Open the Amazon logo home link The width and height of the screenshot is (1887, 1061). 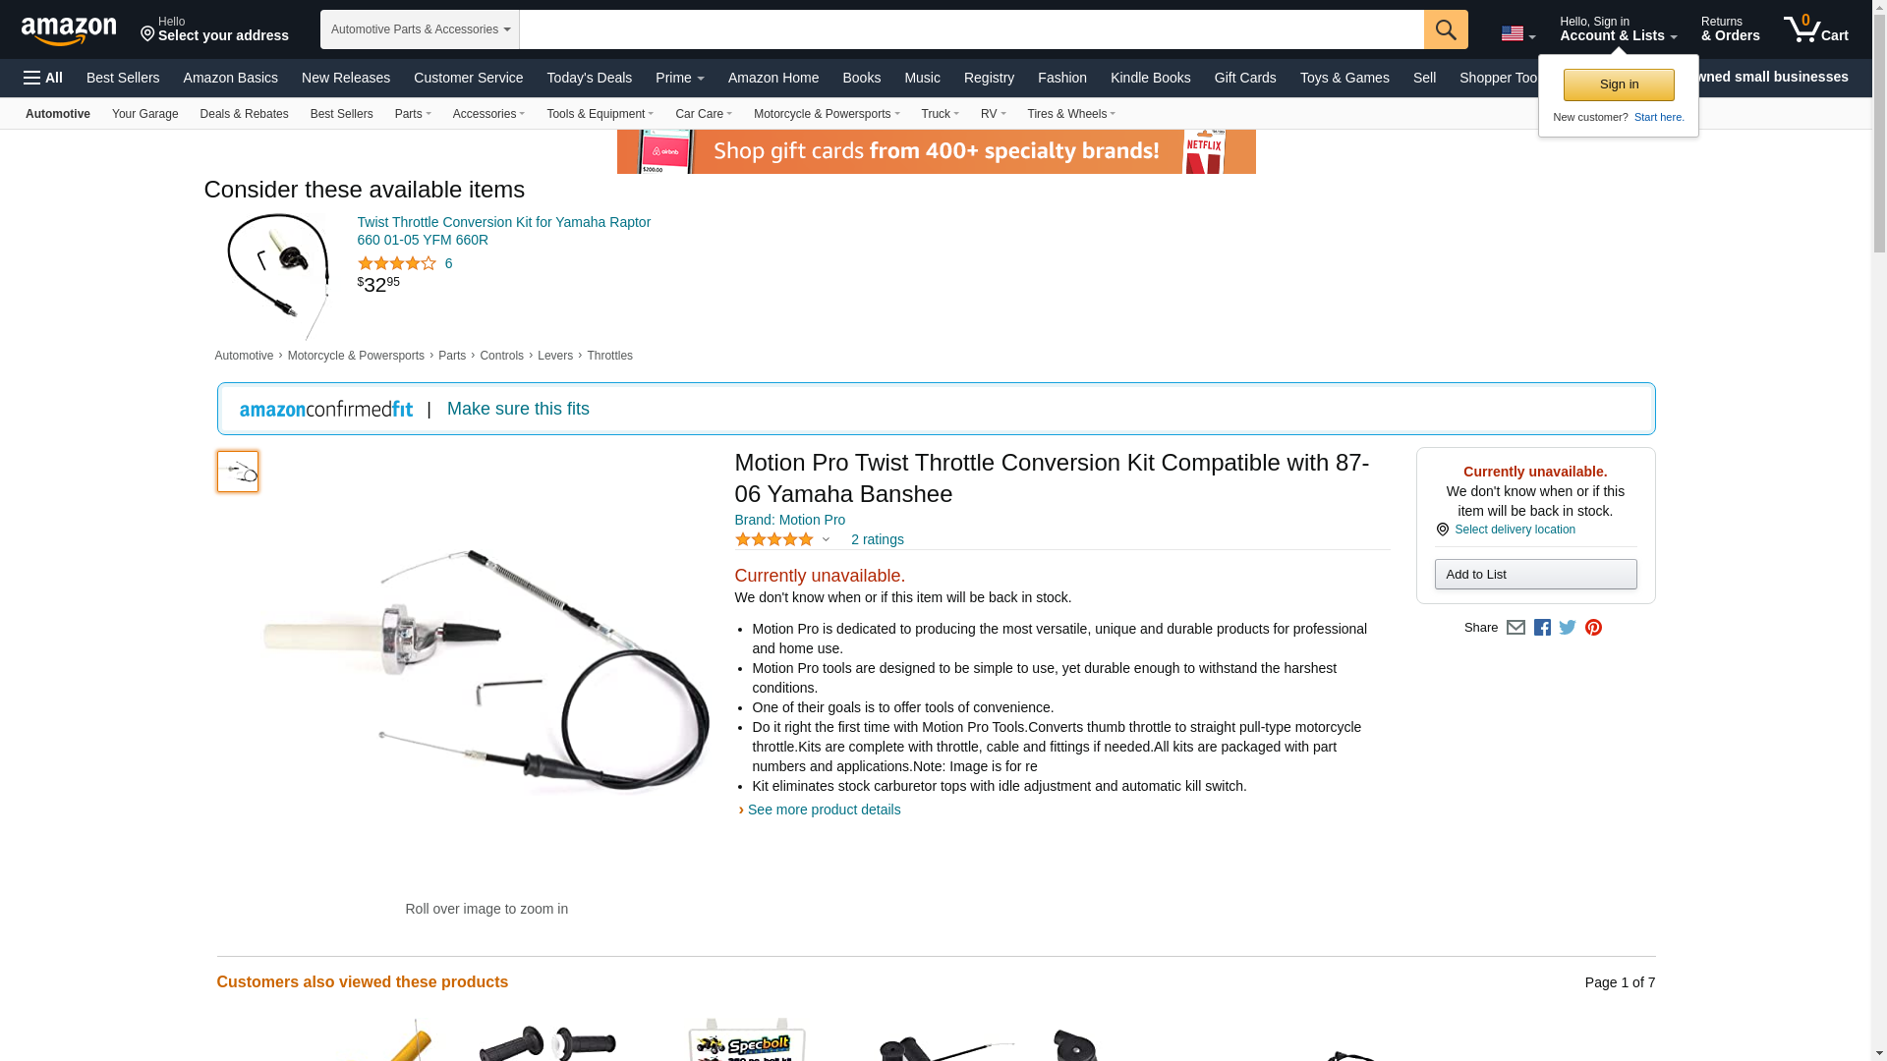click(69, 31)
